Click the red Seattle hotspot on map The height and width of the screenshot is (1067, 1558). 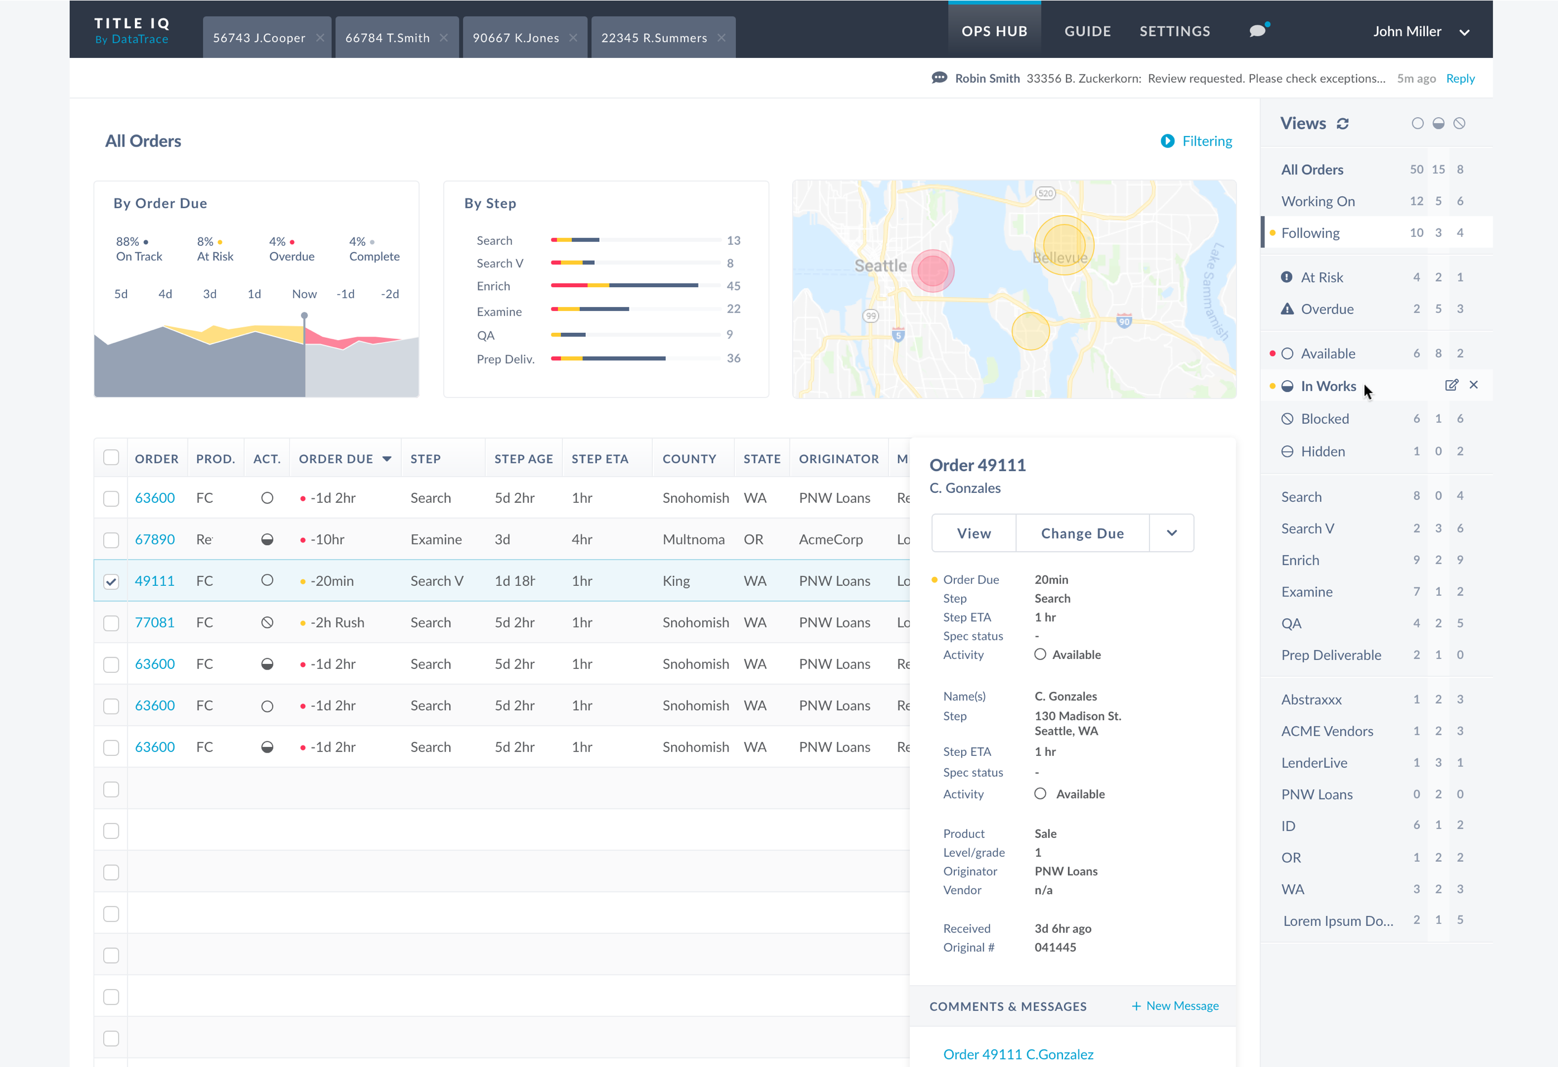point(933,271)
